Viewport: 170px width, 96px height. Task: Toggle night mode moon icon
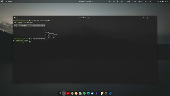[155, 1]
